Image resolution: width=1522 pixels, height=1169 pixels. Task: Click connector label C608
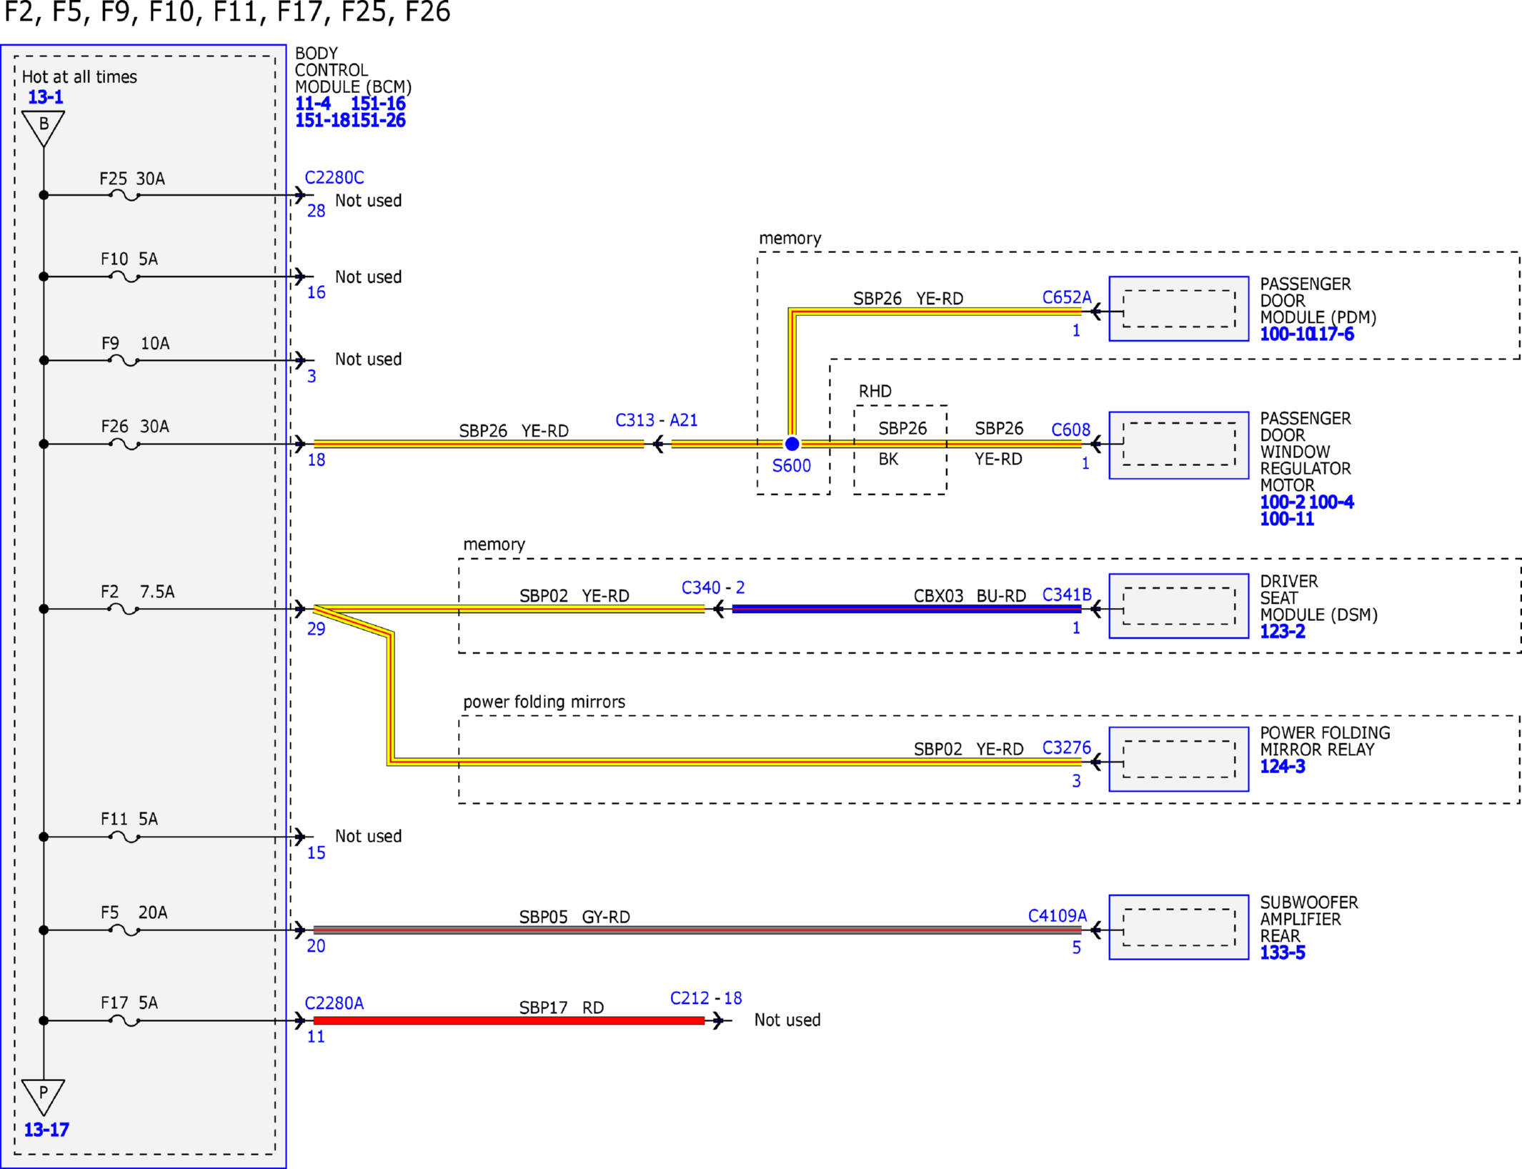tap(1070, 429)
